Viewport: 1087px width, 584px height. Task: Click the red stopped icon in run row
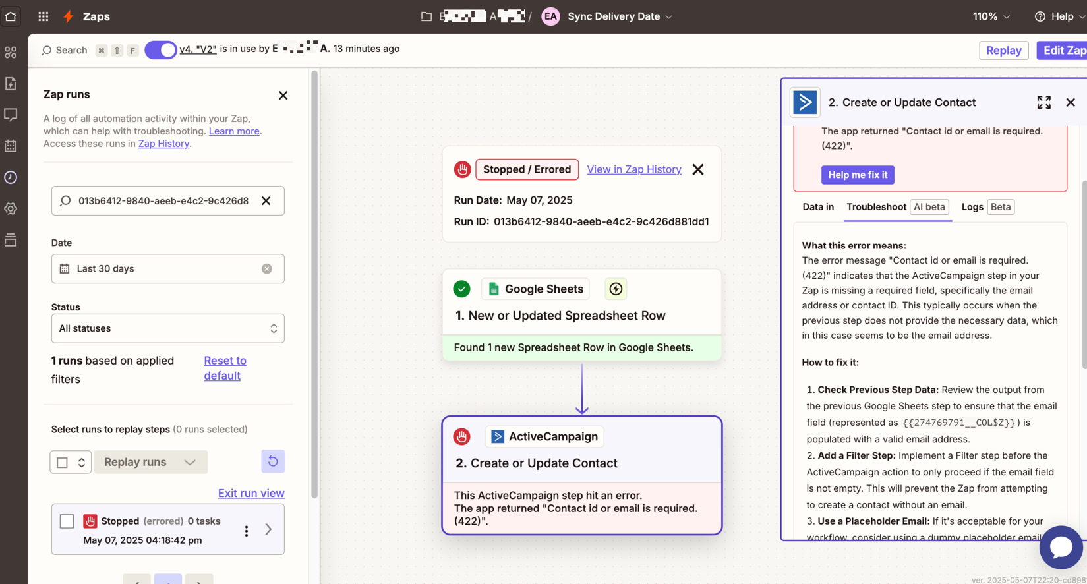[90, 521]
